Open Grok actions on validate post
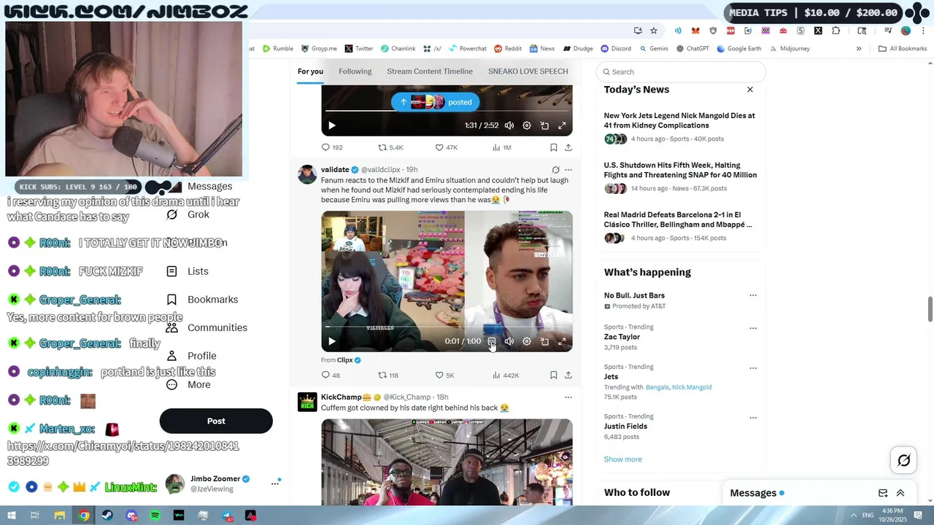Screen dimensions: 934x525 [x=555, y=170]
